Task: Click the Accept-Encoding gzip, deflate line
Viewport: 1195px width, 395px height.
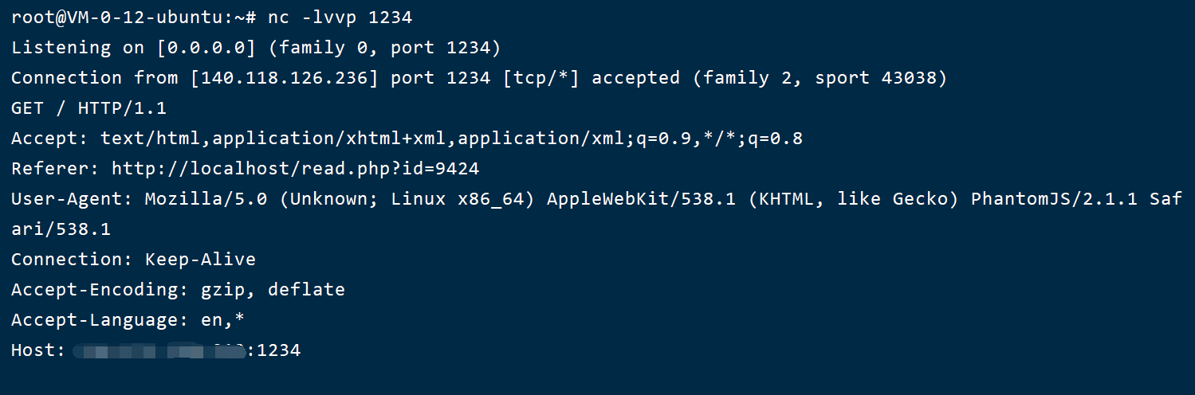Action: (178, 290)
